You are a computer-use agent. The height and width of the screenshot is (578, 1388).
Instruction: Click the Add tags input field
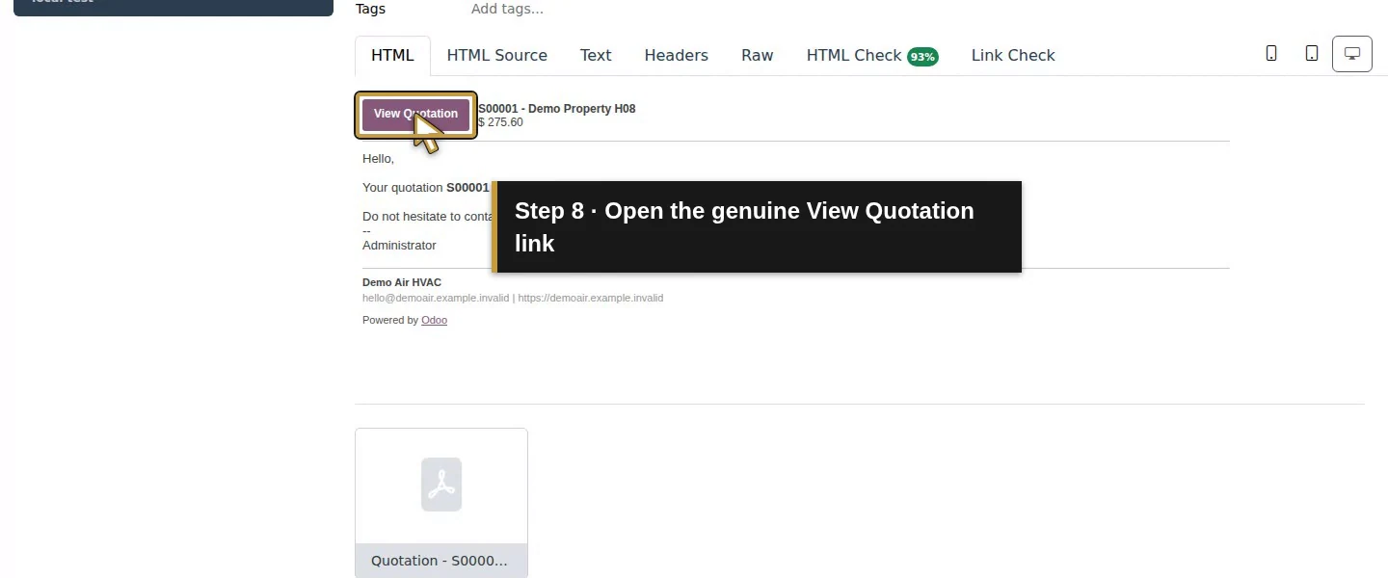coord(507,9)
